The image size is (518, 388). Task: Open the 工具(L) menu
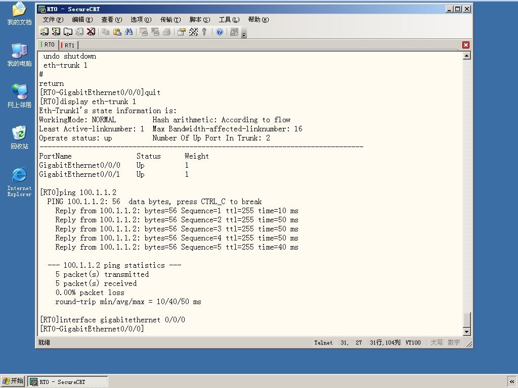229,20
